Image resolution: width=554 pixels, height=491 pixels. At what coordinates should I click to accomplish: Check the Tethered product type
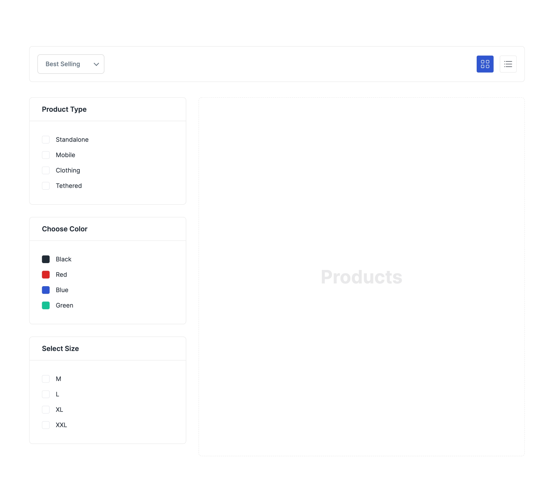click(46, 186)
